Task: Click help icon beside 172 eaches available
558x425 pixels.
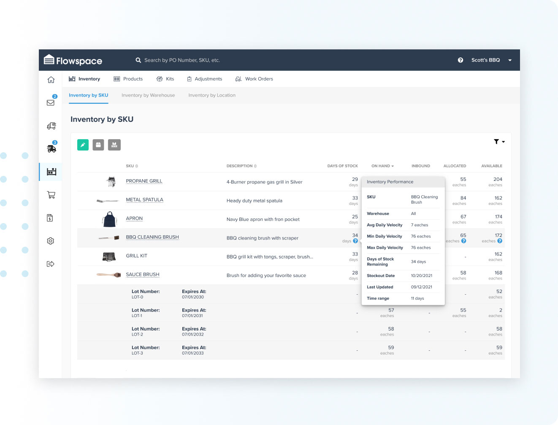Action: (500, 241)
